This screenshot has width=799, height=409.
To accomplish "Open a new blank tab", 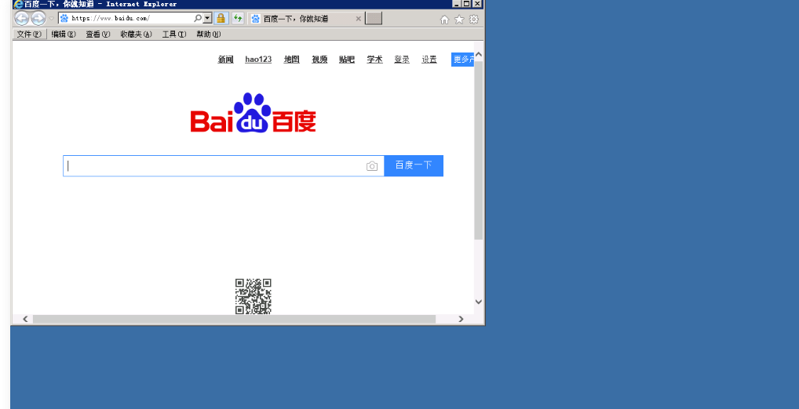I will pos(374,19).
